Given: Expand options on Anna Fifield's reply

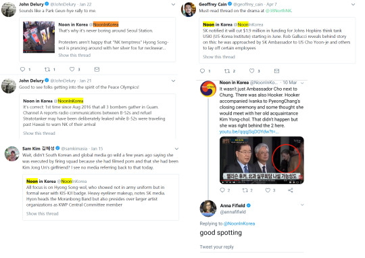Looking at the screenshot, I should (302, 205).
